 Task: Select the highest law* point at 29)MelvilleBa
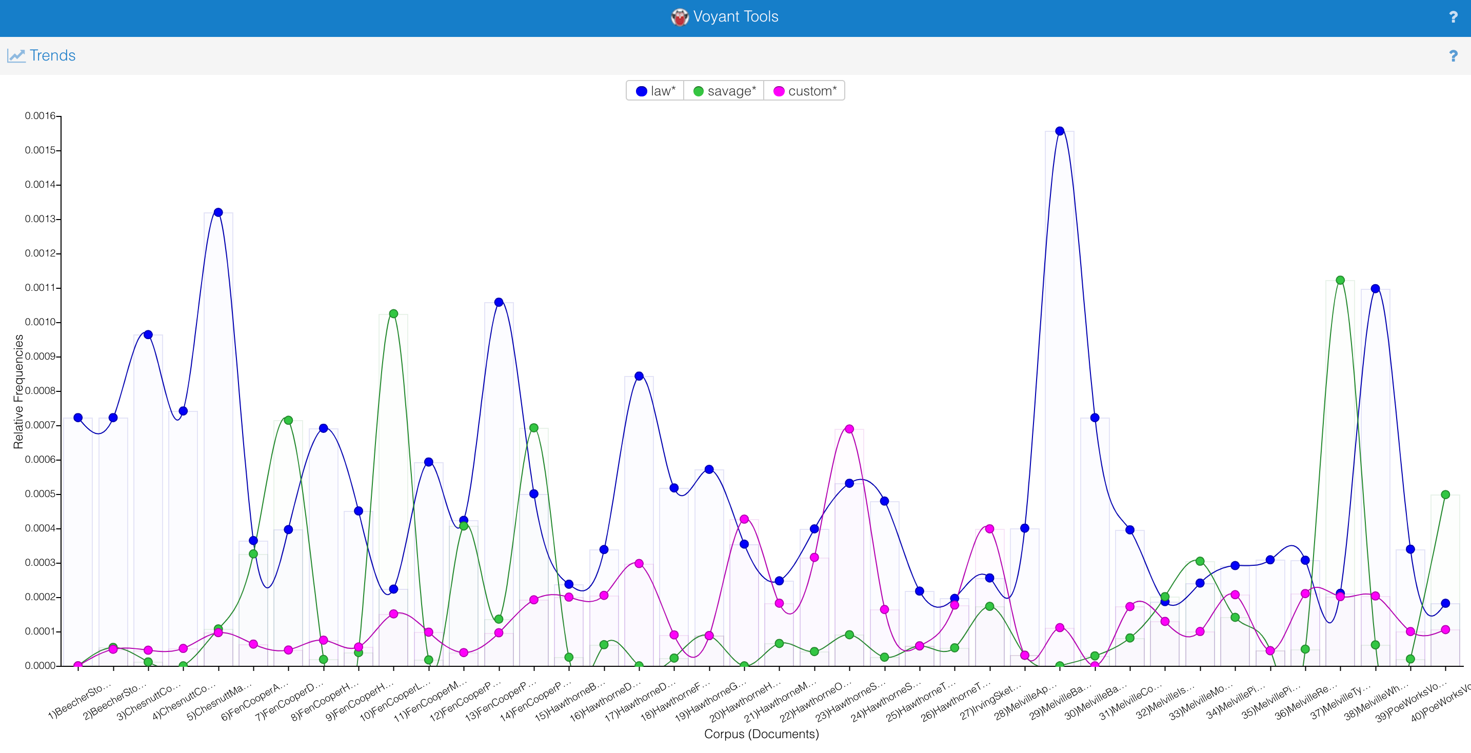1060,131
